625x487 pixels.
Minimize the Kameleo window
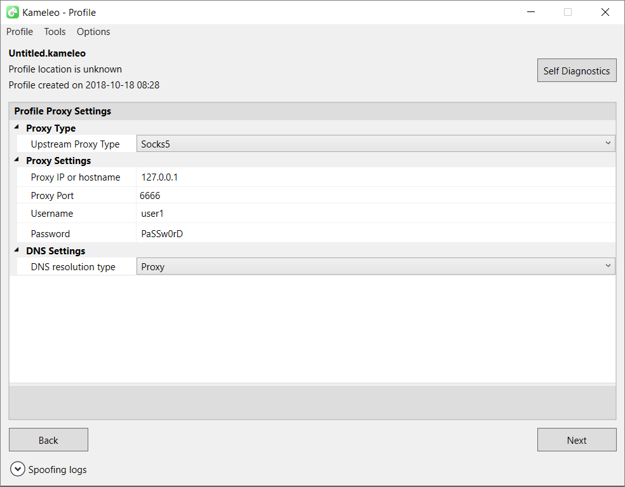pos(531,12)
